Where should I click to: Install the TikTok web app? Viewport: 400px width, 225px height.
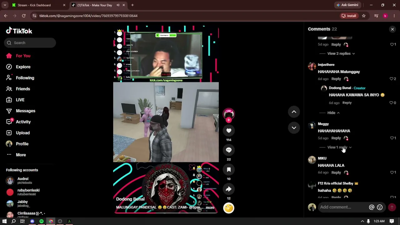pyautogui.click(x=349, y=16)
